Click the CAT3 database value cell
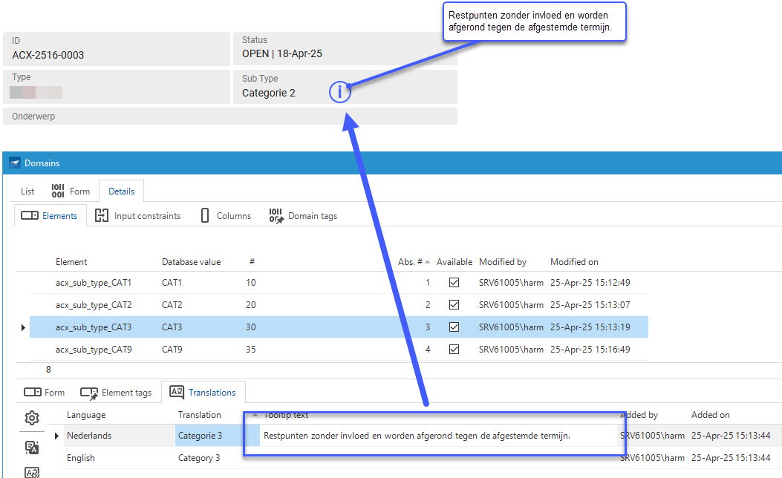Viewport: 782px width, 478px height. 172,327
